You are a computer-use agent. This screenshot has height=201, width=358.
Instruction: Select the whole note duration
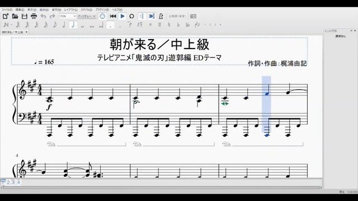[x=82, y=26]
